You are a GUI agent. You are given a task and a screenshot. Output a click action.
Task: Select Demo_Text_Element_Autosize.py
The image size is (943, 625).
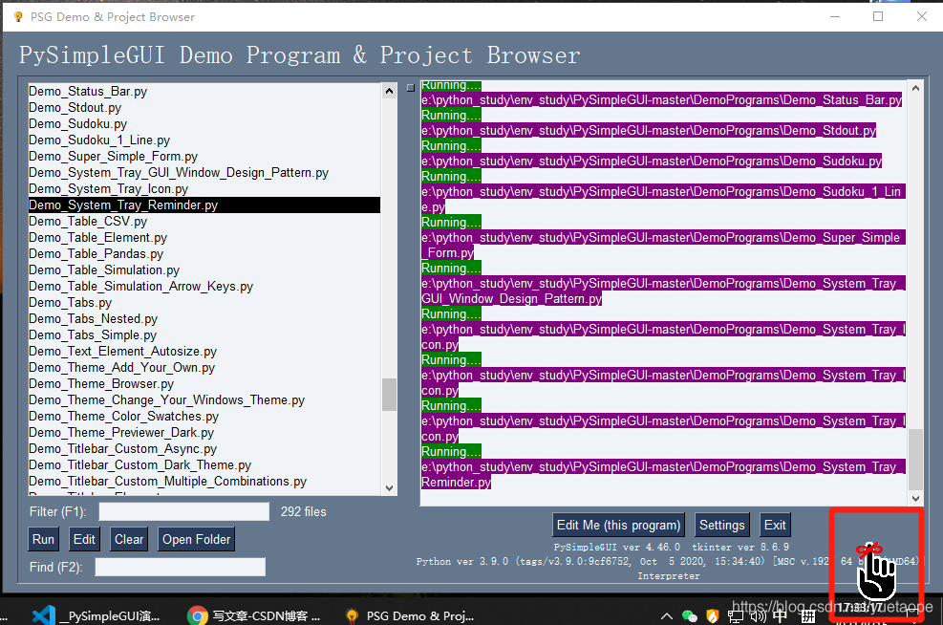click(x=204, y=352)
